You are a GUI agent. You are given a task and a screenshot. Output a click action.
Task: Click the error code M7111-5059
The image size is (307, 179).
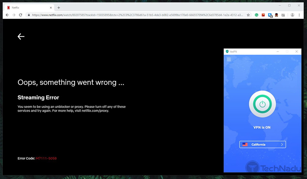click(x=46, y=158)
